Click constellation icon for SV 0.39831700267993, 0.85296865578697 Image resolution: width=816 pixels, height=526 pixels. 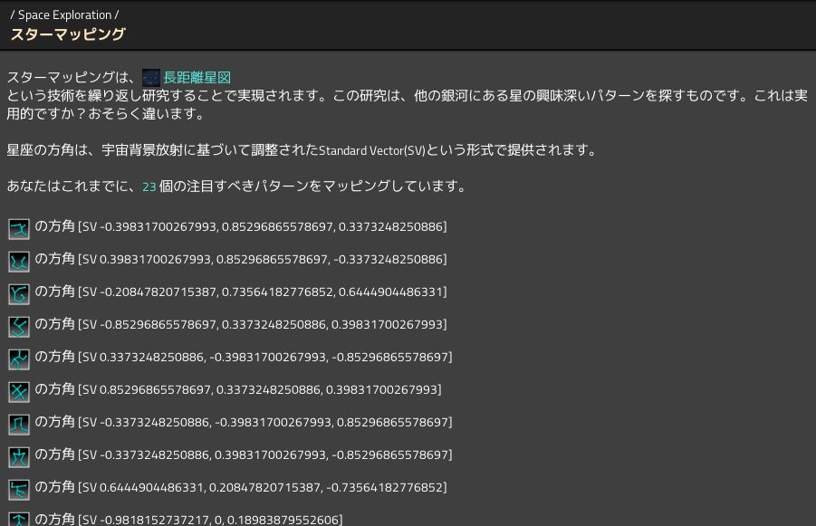coord(19,261)
